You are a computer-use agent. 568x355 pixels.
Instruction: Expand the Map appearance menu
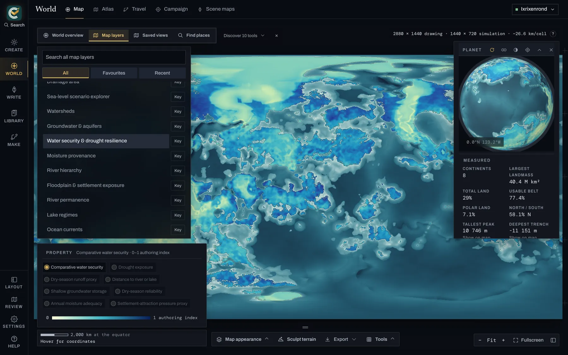pos(242,339)
